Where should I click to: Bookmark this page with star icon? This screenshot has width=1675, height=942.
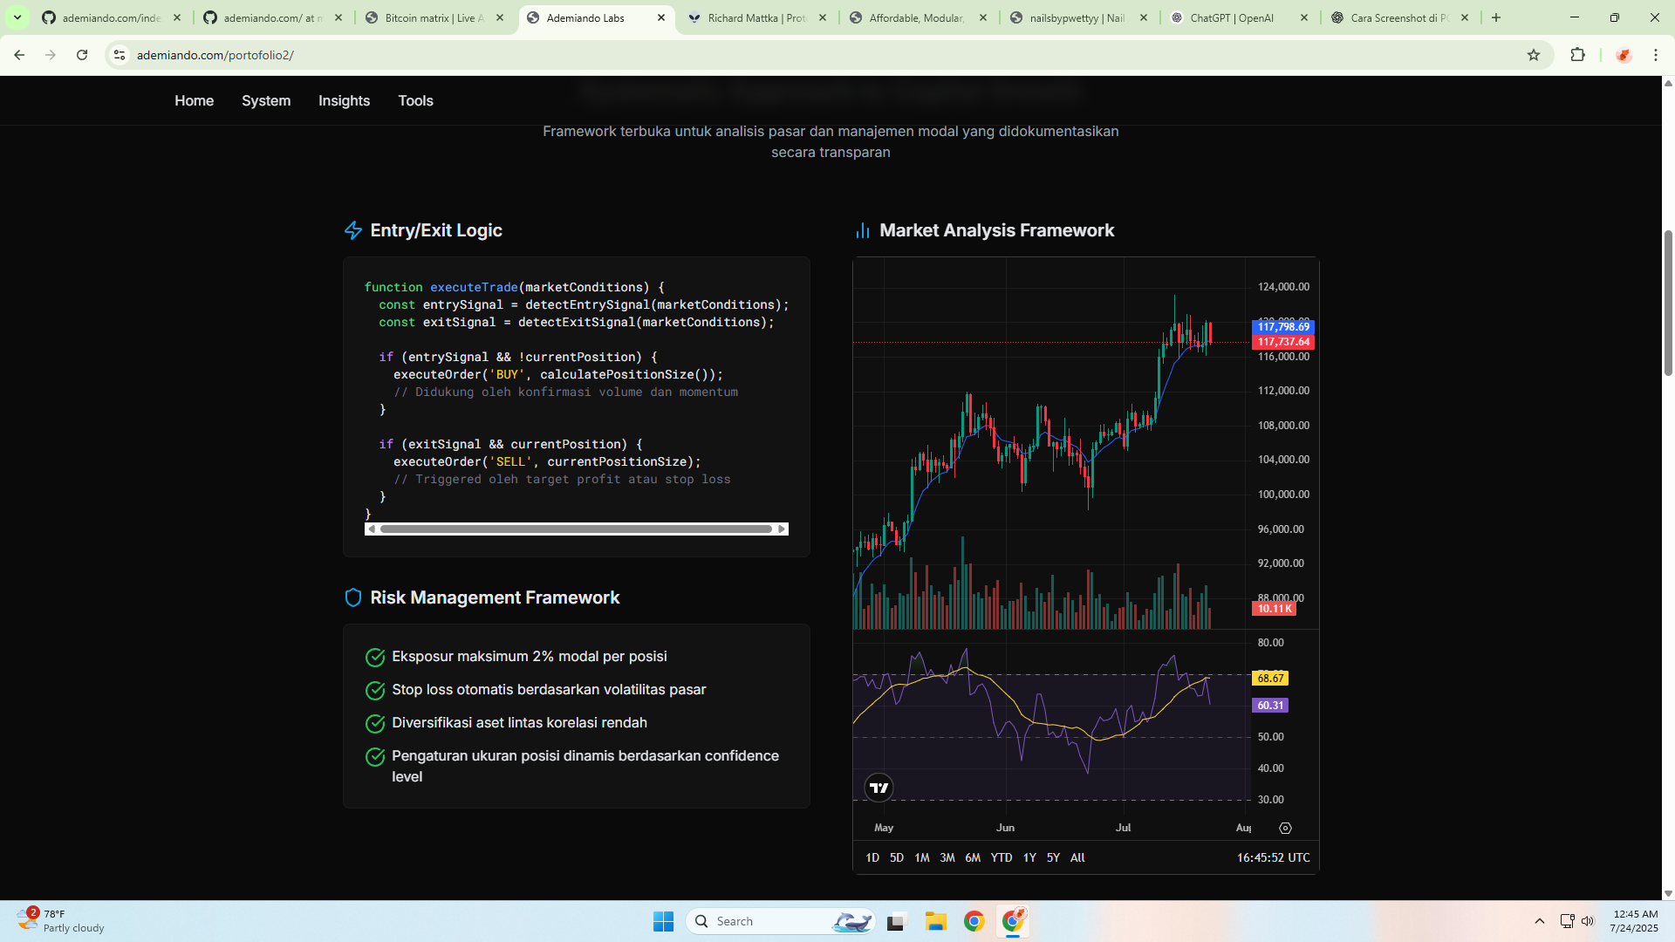tap(1534, 55)
